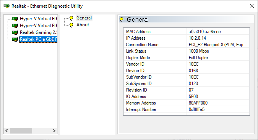This screenshot has width=258, height=140.
Task: Open the General page in middle tree
Action: [84, 18]
